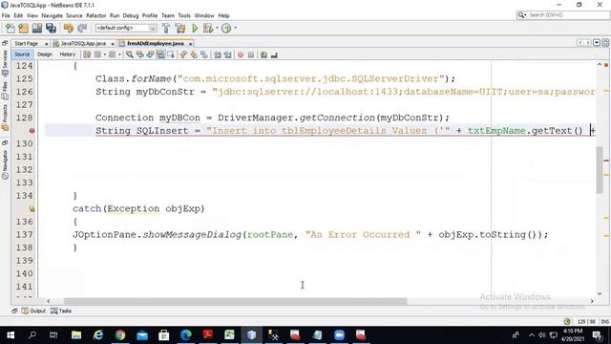
Task: Click the Previous Bookmark editor icon
Action: pos(183,55)
